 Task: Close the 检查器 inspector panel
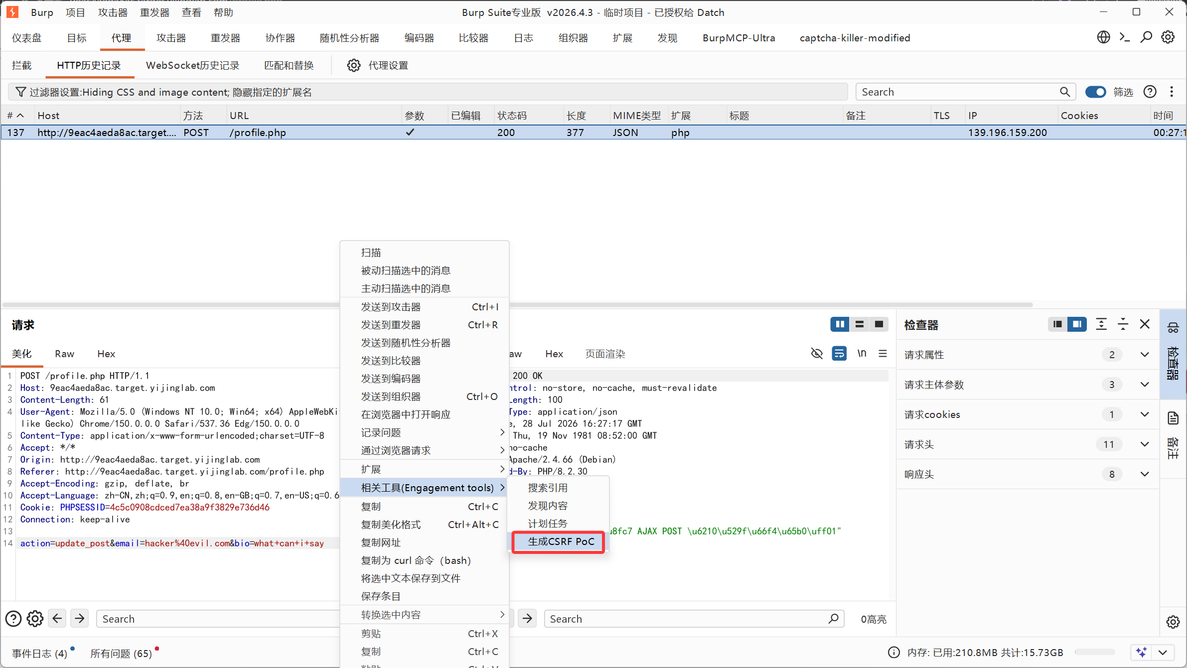tap(1145, 324)
